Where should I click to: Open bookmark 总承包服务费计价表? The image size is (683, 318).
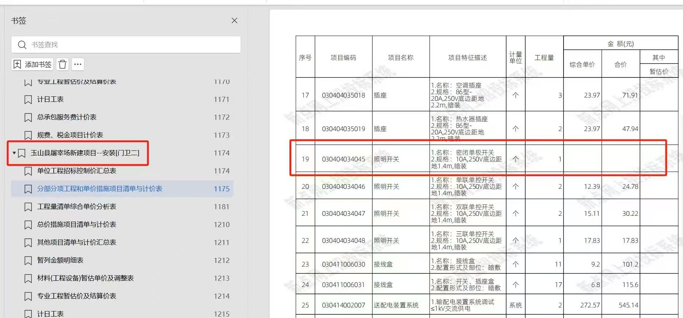tap(67, 117)
